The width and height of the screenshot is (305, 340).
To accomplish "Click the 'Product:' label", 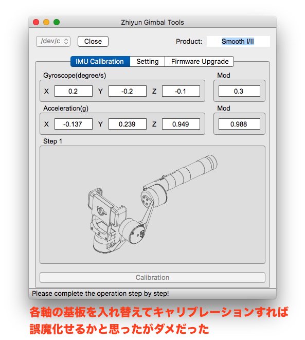I will pyautogui.click(x=189, y=42).
